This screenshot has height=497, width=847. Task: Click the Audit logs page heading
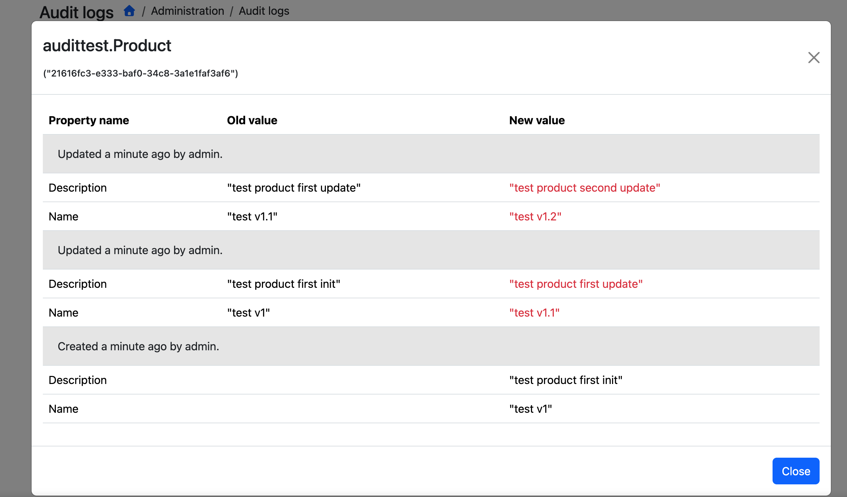77,12
